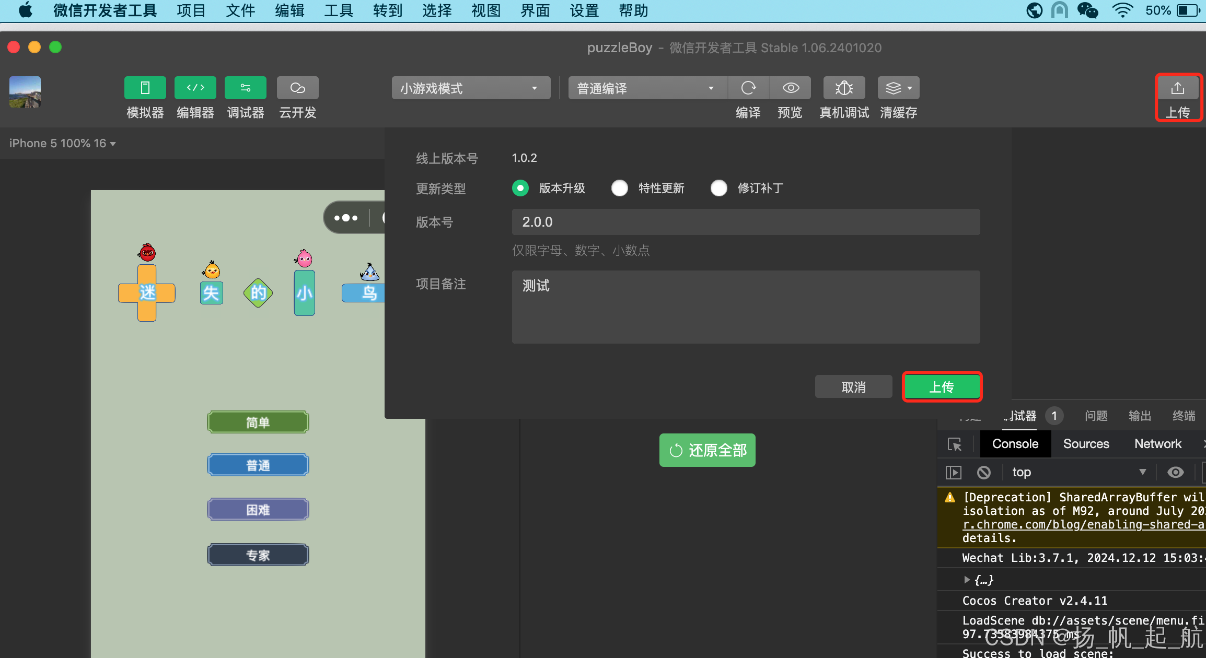Open the 选择 menu

click(437, 10)
